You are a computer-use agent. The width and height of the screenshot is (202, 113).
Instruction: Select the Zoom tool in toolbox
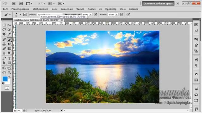point(9,73)
